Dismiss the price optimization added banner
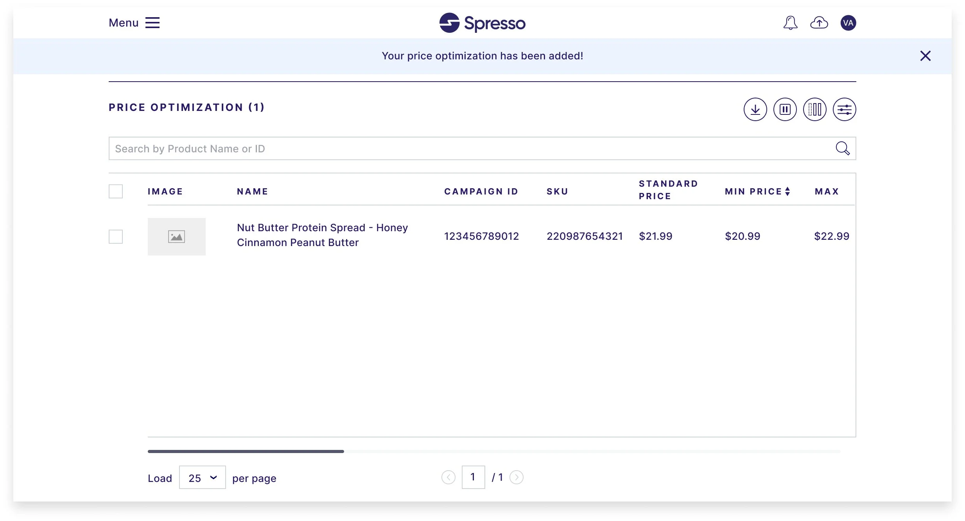 pos(925,56)
